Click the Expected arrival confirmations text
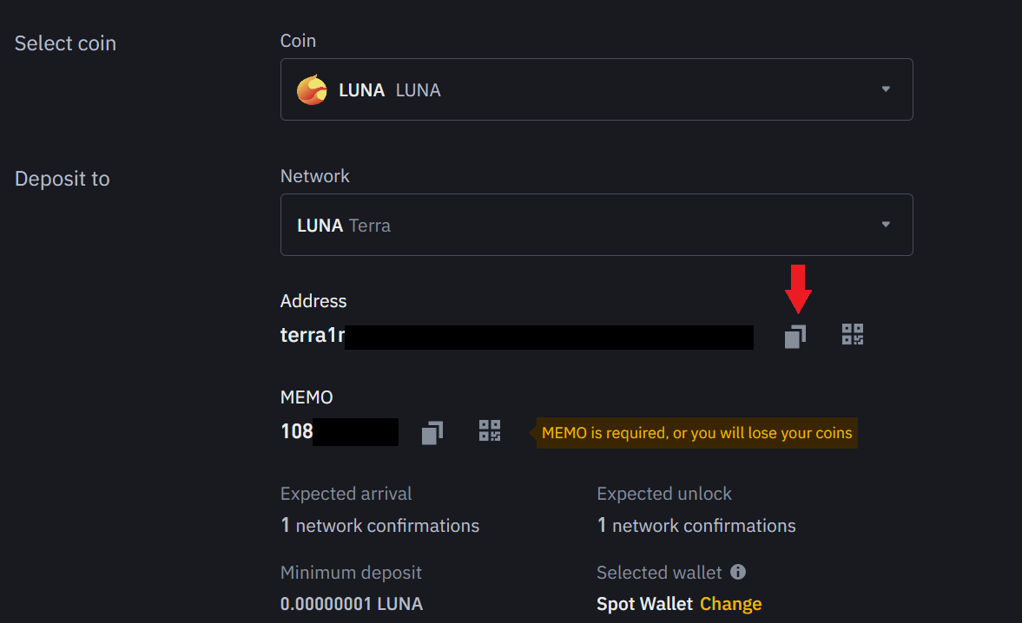Viewport: 1022px width, 623px height. click(379, 526)
